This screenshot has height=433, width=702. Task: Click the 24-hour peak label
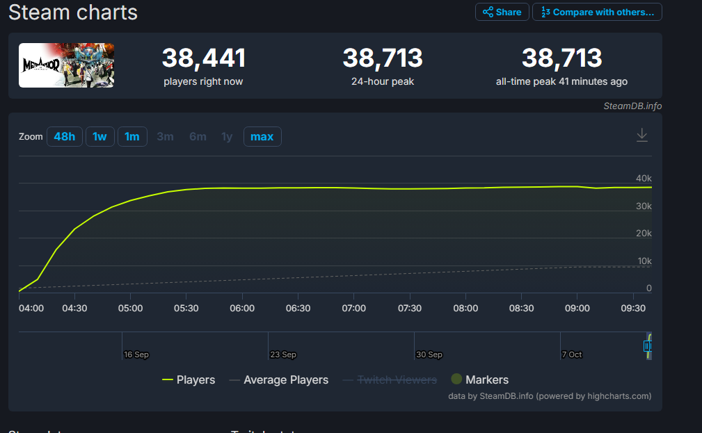(383, 81)
